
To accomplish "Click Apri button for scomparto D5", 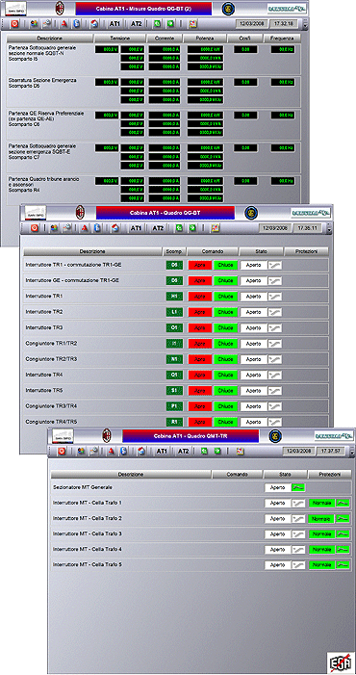I will (200, 265).
